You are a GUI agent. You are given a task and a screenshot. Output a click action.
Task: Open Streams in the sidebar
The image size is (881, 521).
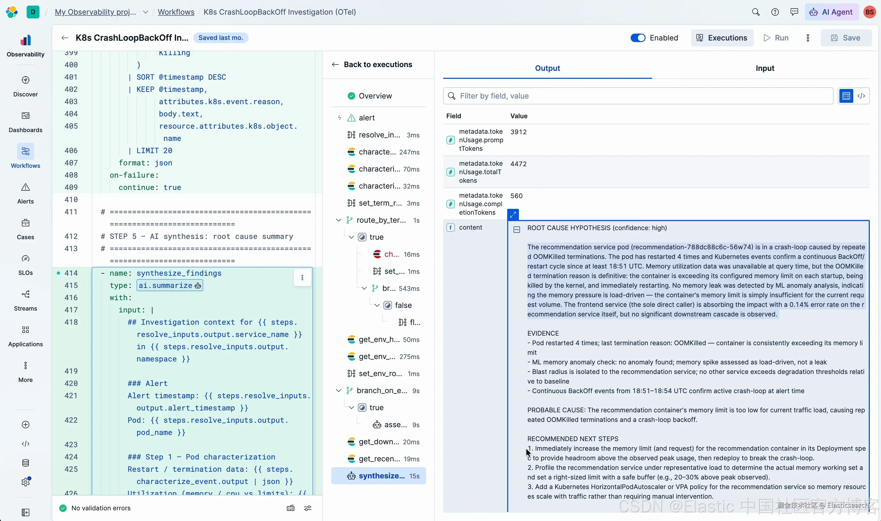26,301
